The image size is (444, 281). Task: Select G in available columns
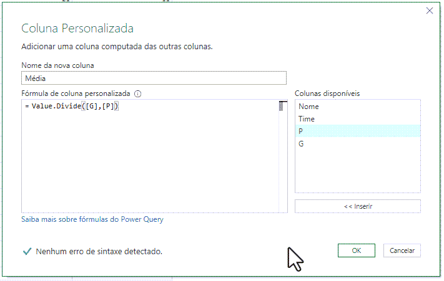[358, 144]
